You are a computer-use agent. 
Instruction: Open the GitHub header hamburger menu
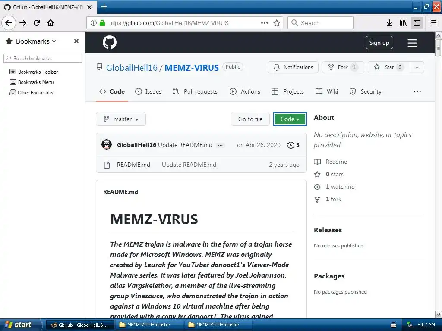coord(412,43)
